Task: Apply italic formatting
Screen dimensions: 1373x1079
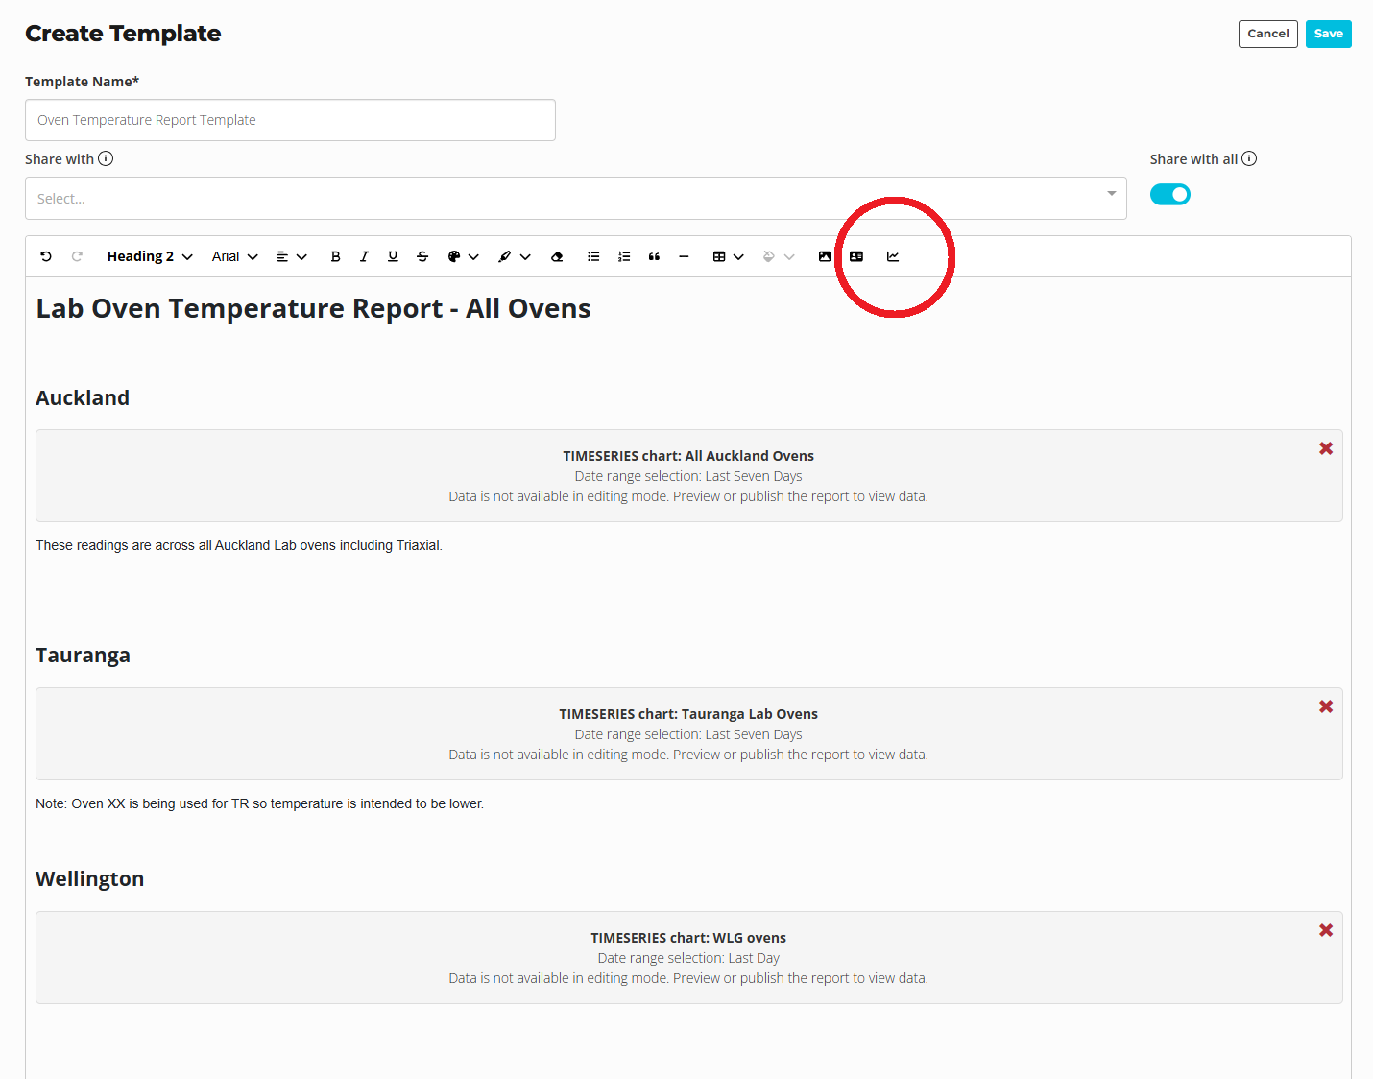Action: 364,256
